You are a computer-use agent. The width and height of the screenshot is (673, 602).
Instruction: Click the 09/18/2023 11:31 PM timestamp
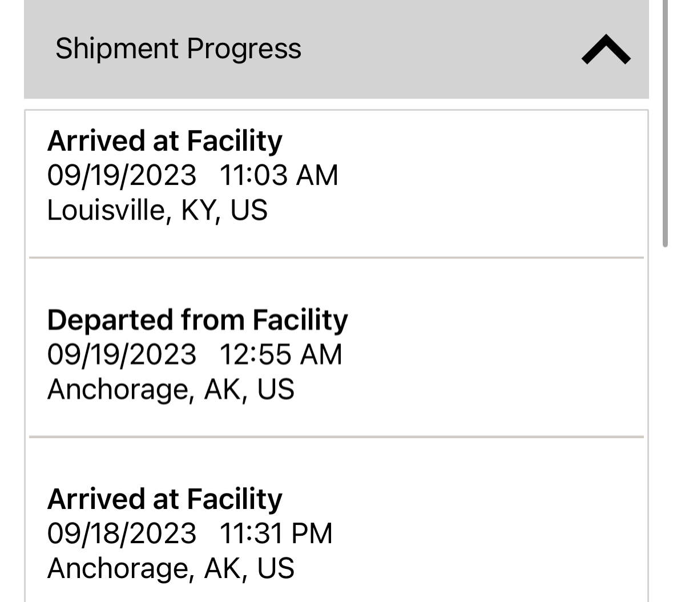pyautogui.click(x=190, y=534)
